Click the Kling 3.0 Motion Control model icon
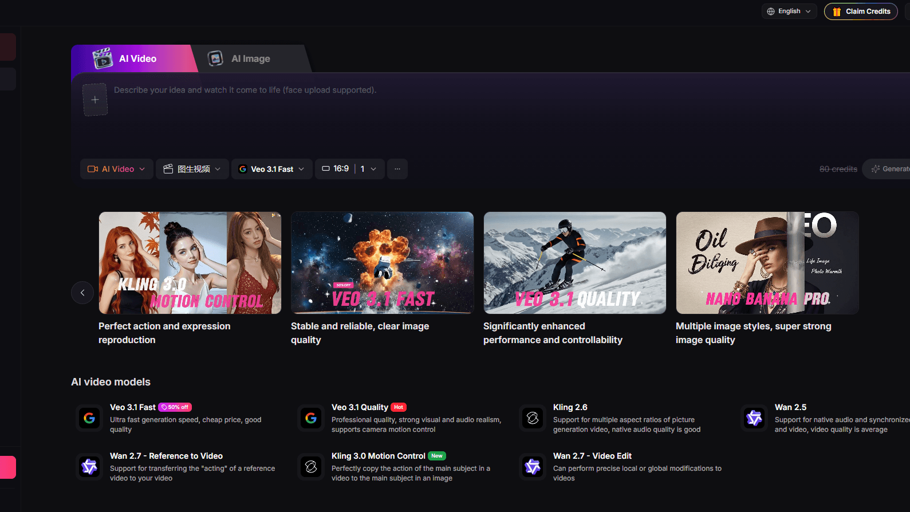The image size is (910, 512). click(311, 467)
